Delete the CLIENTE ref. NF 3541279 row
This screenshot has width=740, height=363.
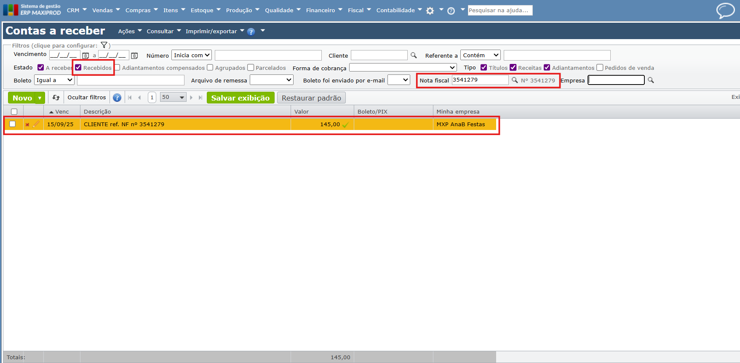pyautogui.click(x=27, y=125)
